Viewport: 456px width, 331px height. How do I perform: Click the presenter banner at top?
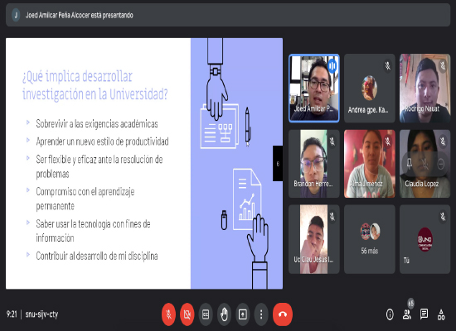point(228,15)
